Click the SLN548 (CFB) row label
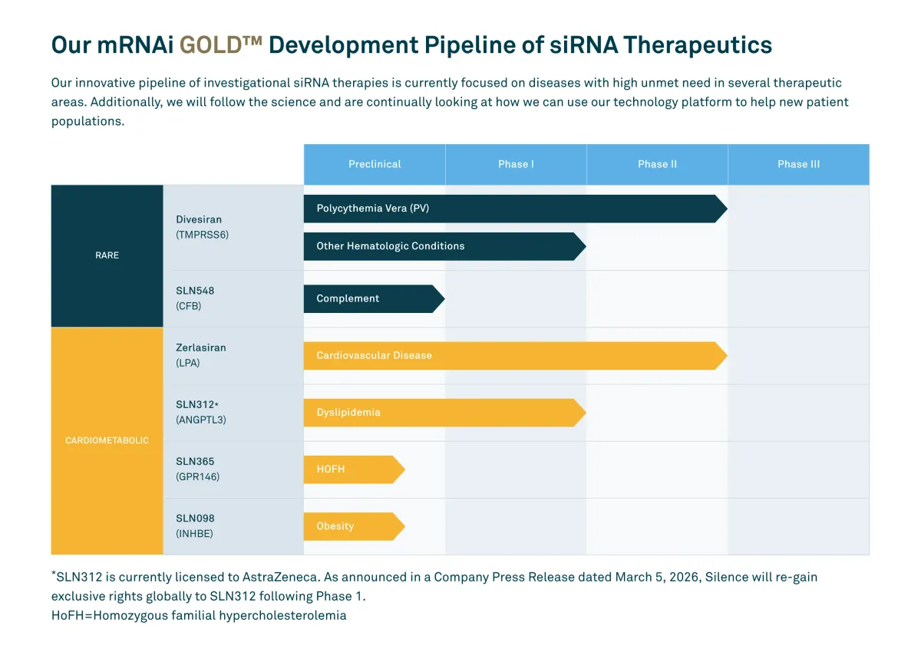This screenshot has width=921, height=665. (x=196, y=298)
